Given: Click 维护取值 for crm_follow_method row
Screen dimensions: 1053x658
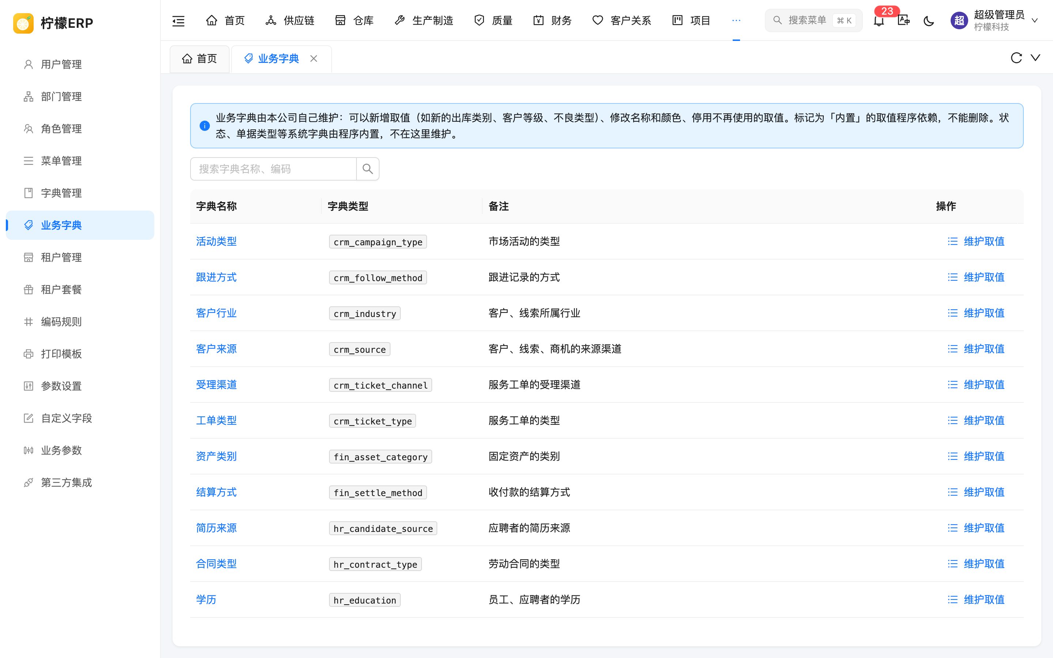Looking at the screenshot, I should 976,277.
